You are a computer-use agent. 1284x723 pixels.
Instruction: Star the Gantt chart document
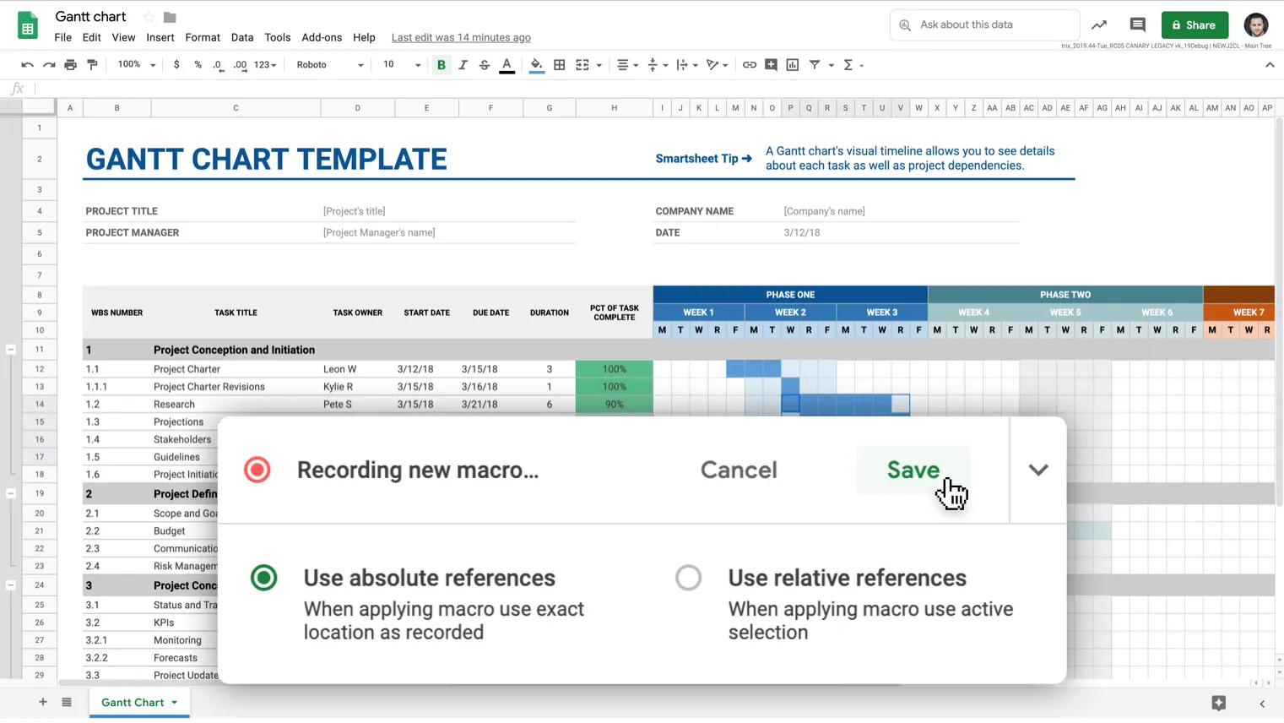click(x=149, y=17)
